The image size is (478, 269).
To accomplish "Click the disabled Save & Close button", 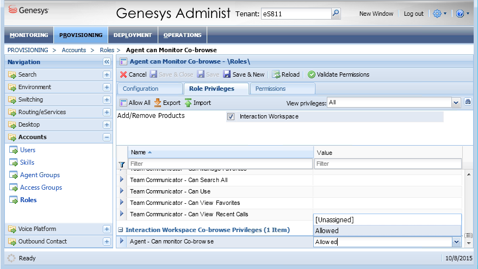I will 172,74.
